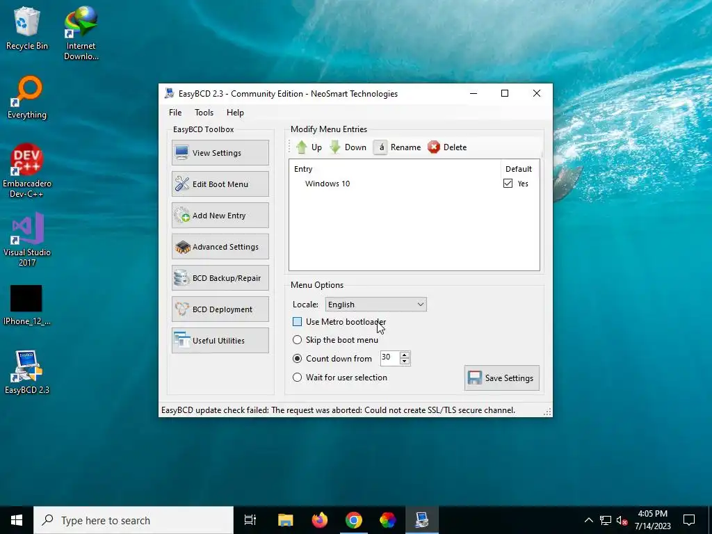Move the entry Down in boot order
This screenshot has height=534, width=712.
pyautogui.click(x=348, y=147)
